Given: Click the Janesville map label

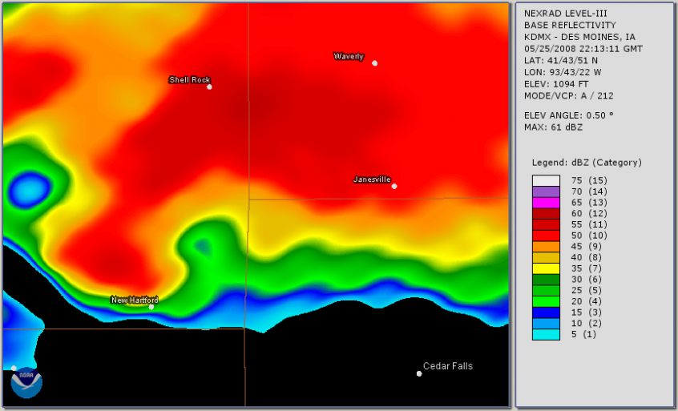Looking at the screenshot, I should tap(372, 179).
